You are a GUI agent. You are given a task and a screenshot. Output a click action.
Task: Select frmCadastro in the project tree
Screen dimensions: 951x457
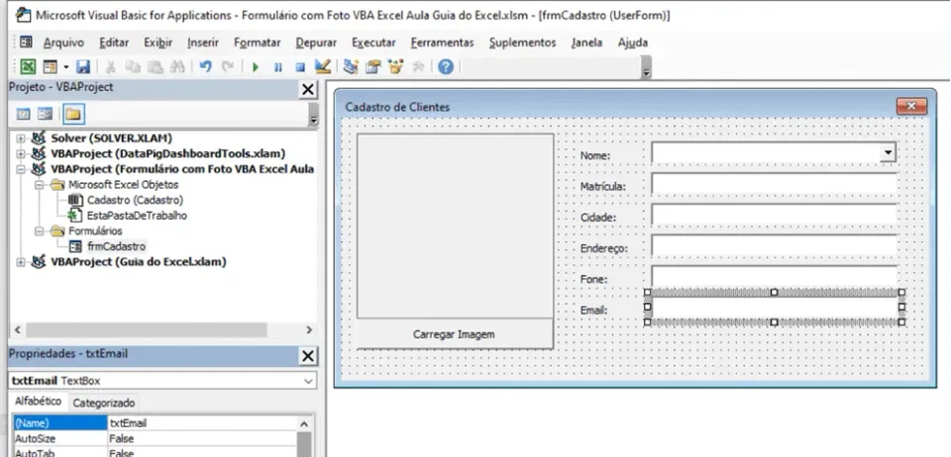(x=116, y=246)
